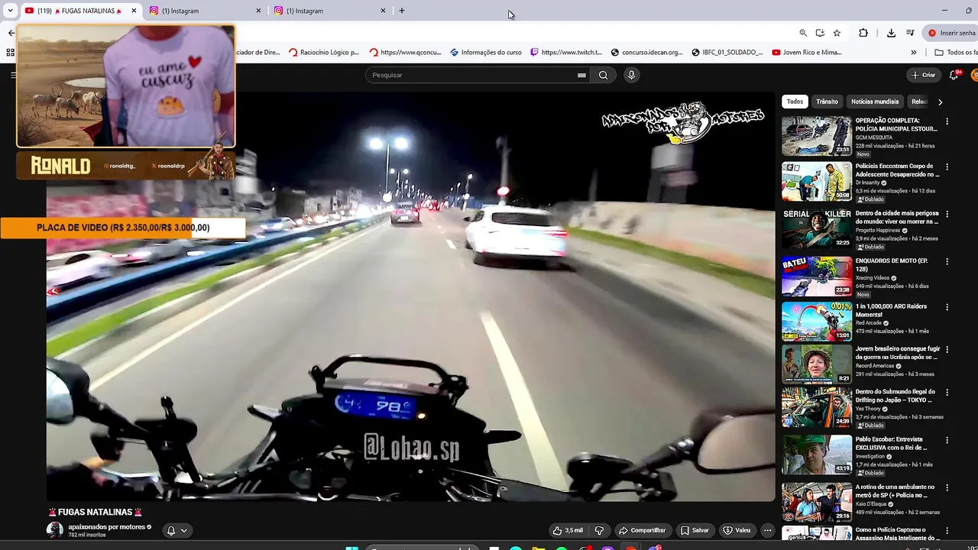Screen dimensions: 978x550
Task: Open the Informações do curso bookmark
Action: 486,52
